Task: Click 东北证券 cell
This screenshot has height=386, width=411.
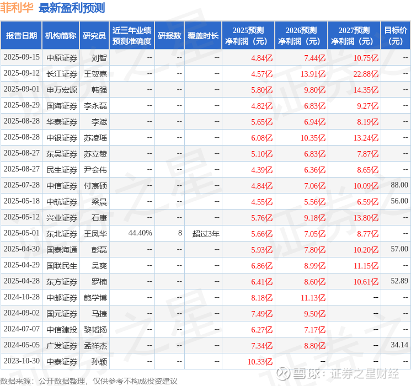Action: point(62,234)
